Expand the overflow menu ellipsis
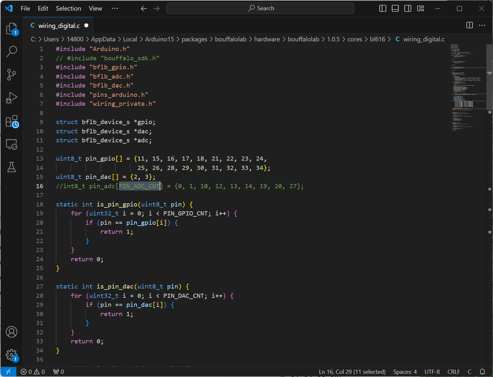The height and width of the screenshot is (377, 493). pyautogui.click(x=115, y=8)
